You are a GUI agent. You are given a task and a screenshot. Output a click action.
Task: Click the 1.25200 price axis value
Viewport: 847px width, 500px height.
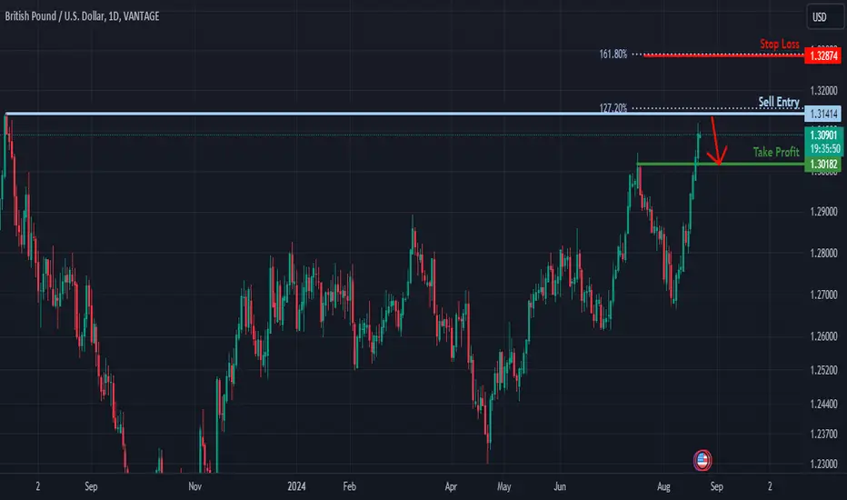point(823,370)
